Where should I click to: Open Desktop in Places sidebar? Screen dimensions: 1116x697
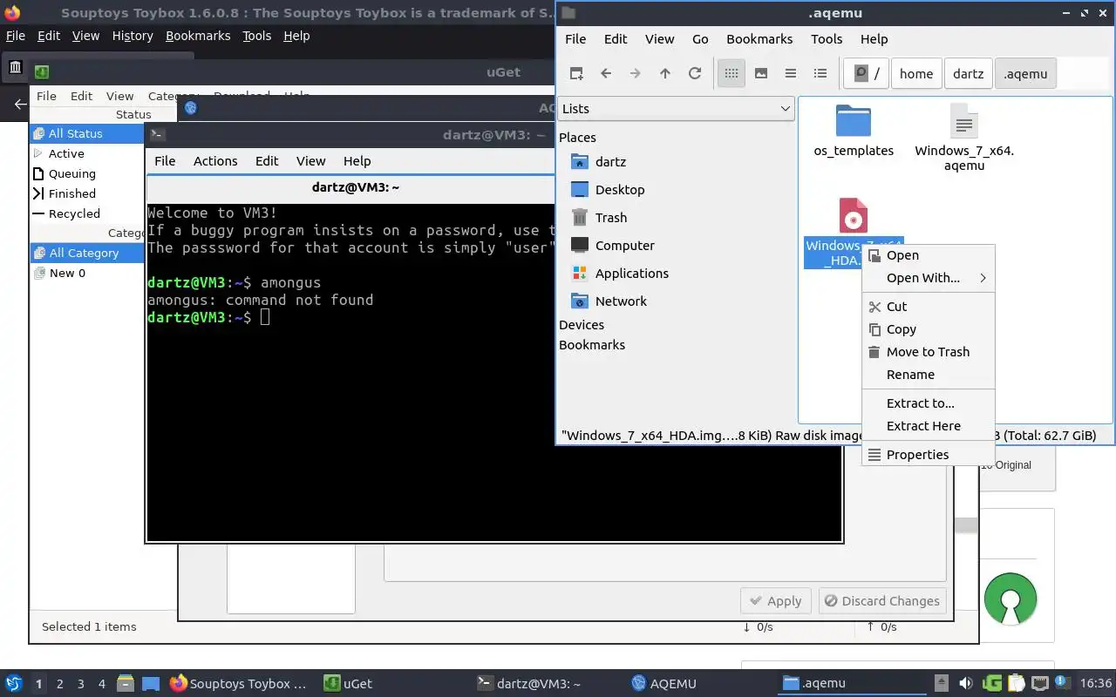(x=620, y=190)
